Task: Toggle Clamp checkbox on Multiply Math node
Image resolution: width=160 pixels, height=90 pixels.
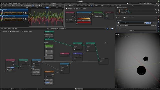Action: [x=61, y=69]
